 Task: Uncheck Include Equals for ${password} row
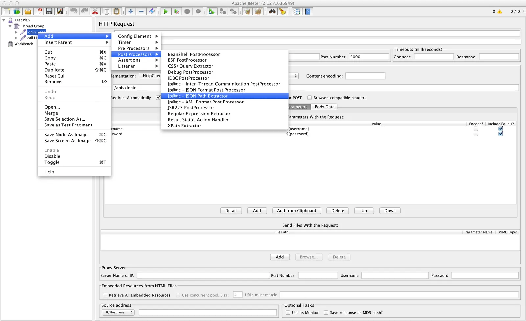501,134
